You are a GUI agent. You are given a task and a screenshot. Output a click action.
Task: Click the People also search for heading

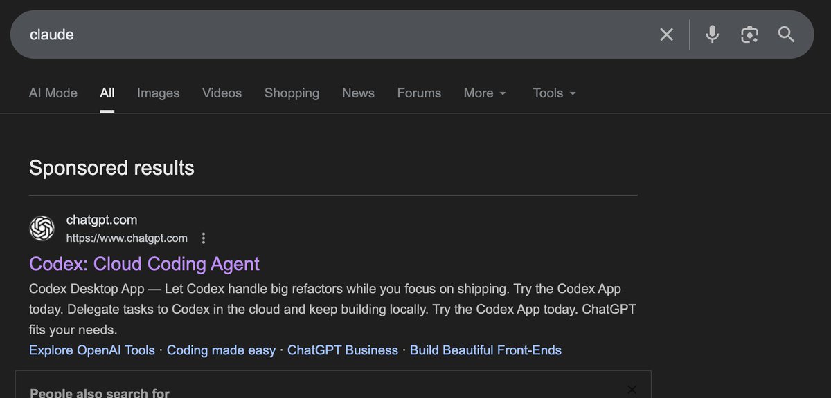coord(100,393)
